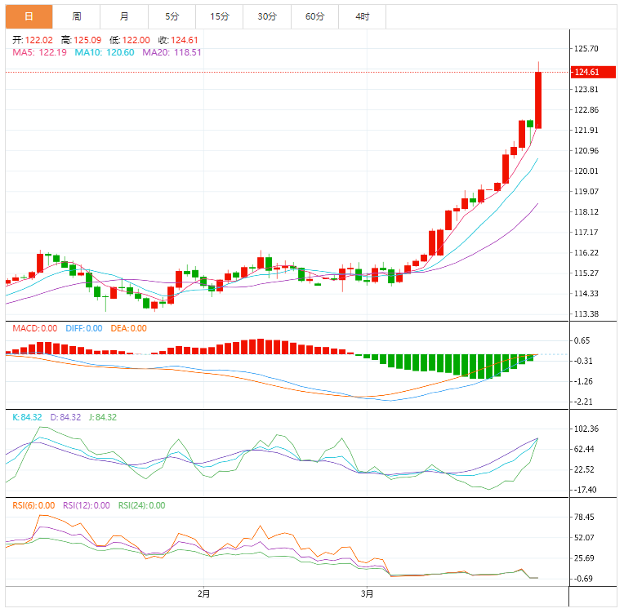Select the 周 (weekly) timeframe tab

[x=76, y=16]
